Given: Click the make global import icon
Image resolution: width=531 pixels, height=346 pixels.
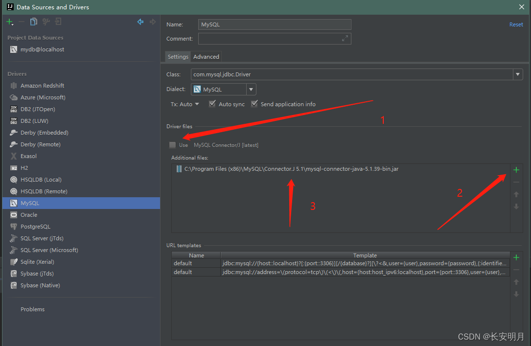Looking at the screenshot, I should (58, 22).
